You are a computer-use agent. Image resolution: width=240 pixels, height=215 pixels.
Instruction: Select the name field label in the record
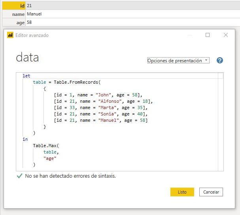point(18,14)
